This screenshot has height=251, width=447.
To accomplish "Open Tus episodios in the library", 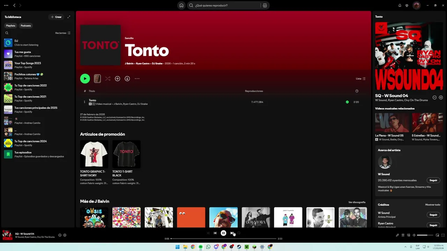I will click(x=38, y=154).
